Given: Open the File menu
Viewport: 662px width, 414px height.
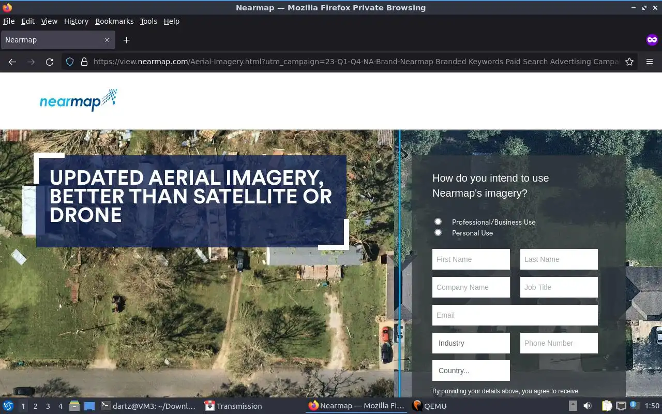Looking at the screenshot, I should (x=9, y=21).
